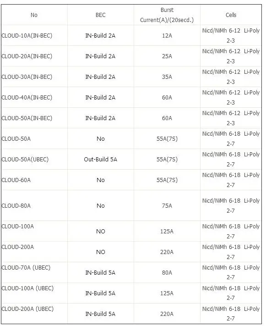Screen dimensions: 266x326
Task: Select the CLOUD-80A model cell
Action: point(16,205)
